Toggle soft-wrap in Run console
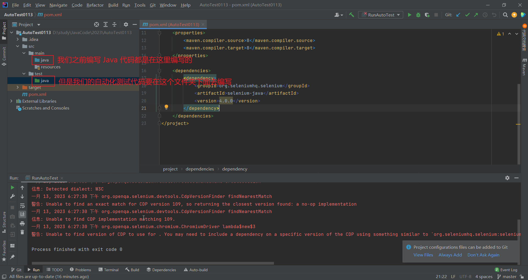The image size is (528, 280). (x=22, y=206)
